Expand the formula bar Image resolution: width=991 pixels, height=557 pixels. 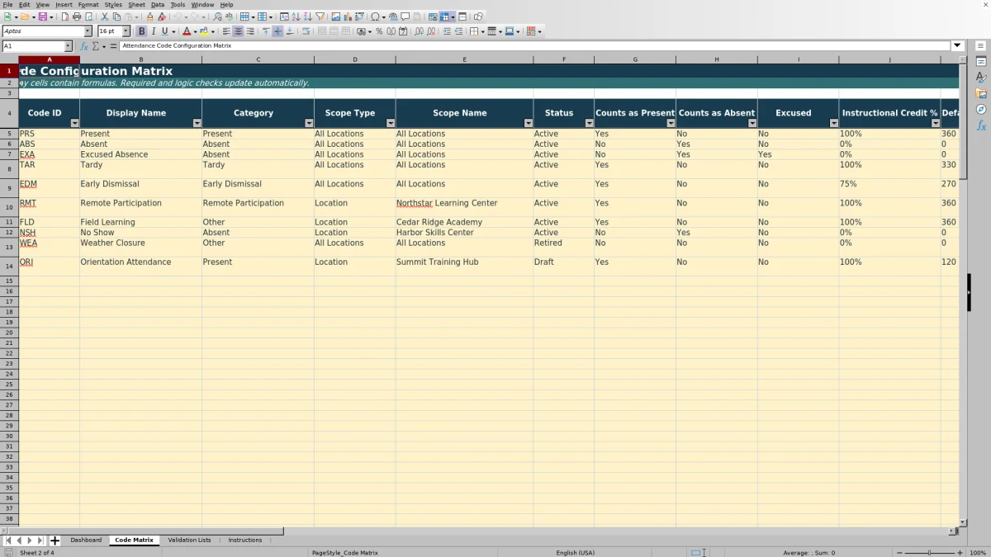coord(957,46)
